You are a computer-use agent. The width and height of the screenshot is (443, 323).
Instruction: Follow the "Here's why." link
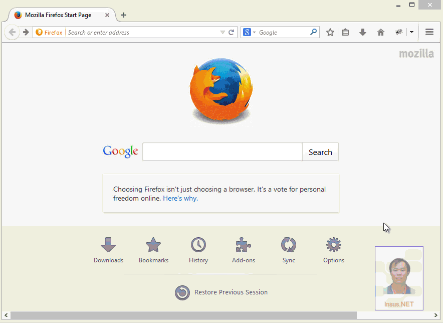click(x=180, y=198)
